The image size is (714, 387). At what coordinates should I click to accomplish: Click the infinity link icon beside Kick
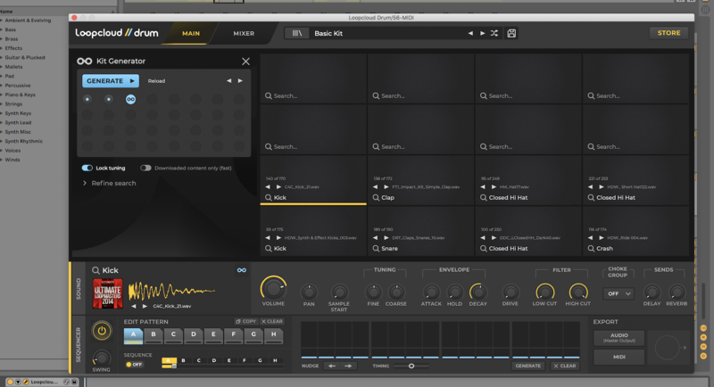click(x=241, y=270)
